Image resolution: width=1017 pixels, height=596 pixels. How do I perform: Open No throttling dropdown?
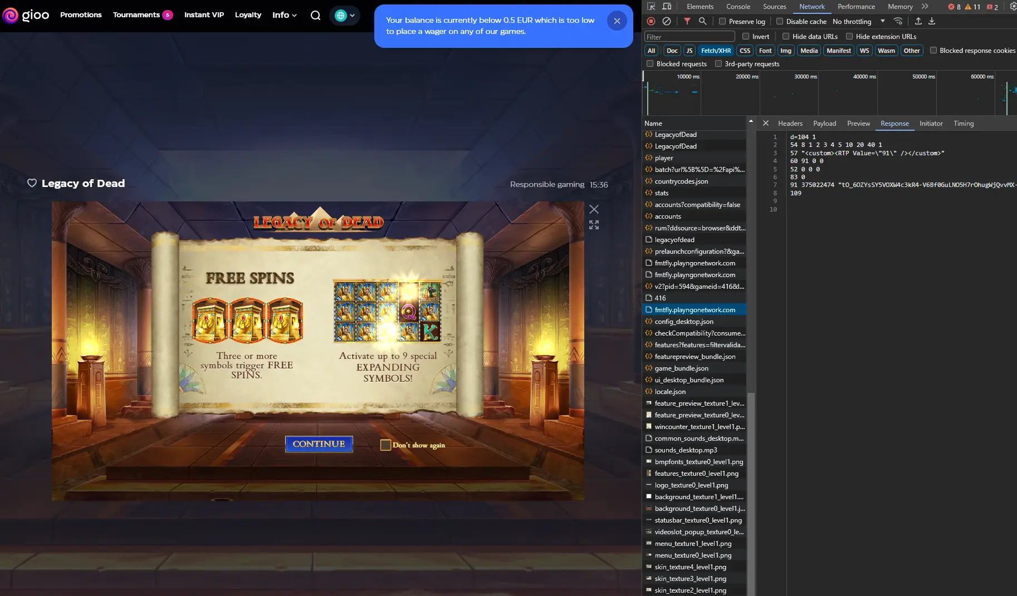click(x=858, y=21)
